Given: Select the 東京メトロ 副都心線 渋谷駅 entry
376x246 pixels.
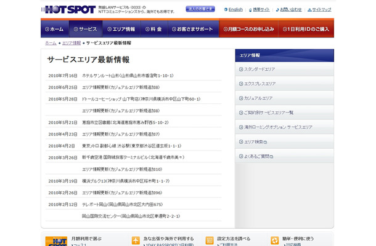Looking at the screenshot, I should (x=132, y=146).
